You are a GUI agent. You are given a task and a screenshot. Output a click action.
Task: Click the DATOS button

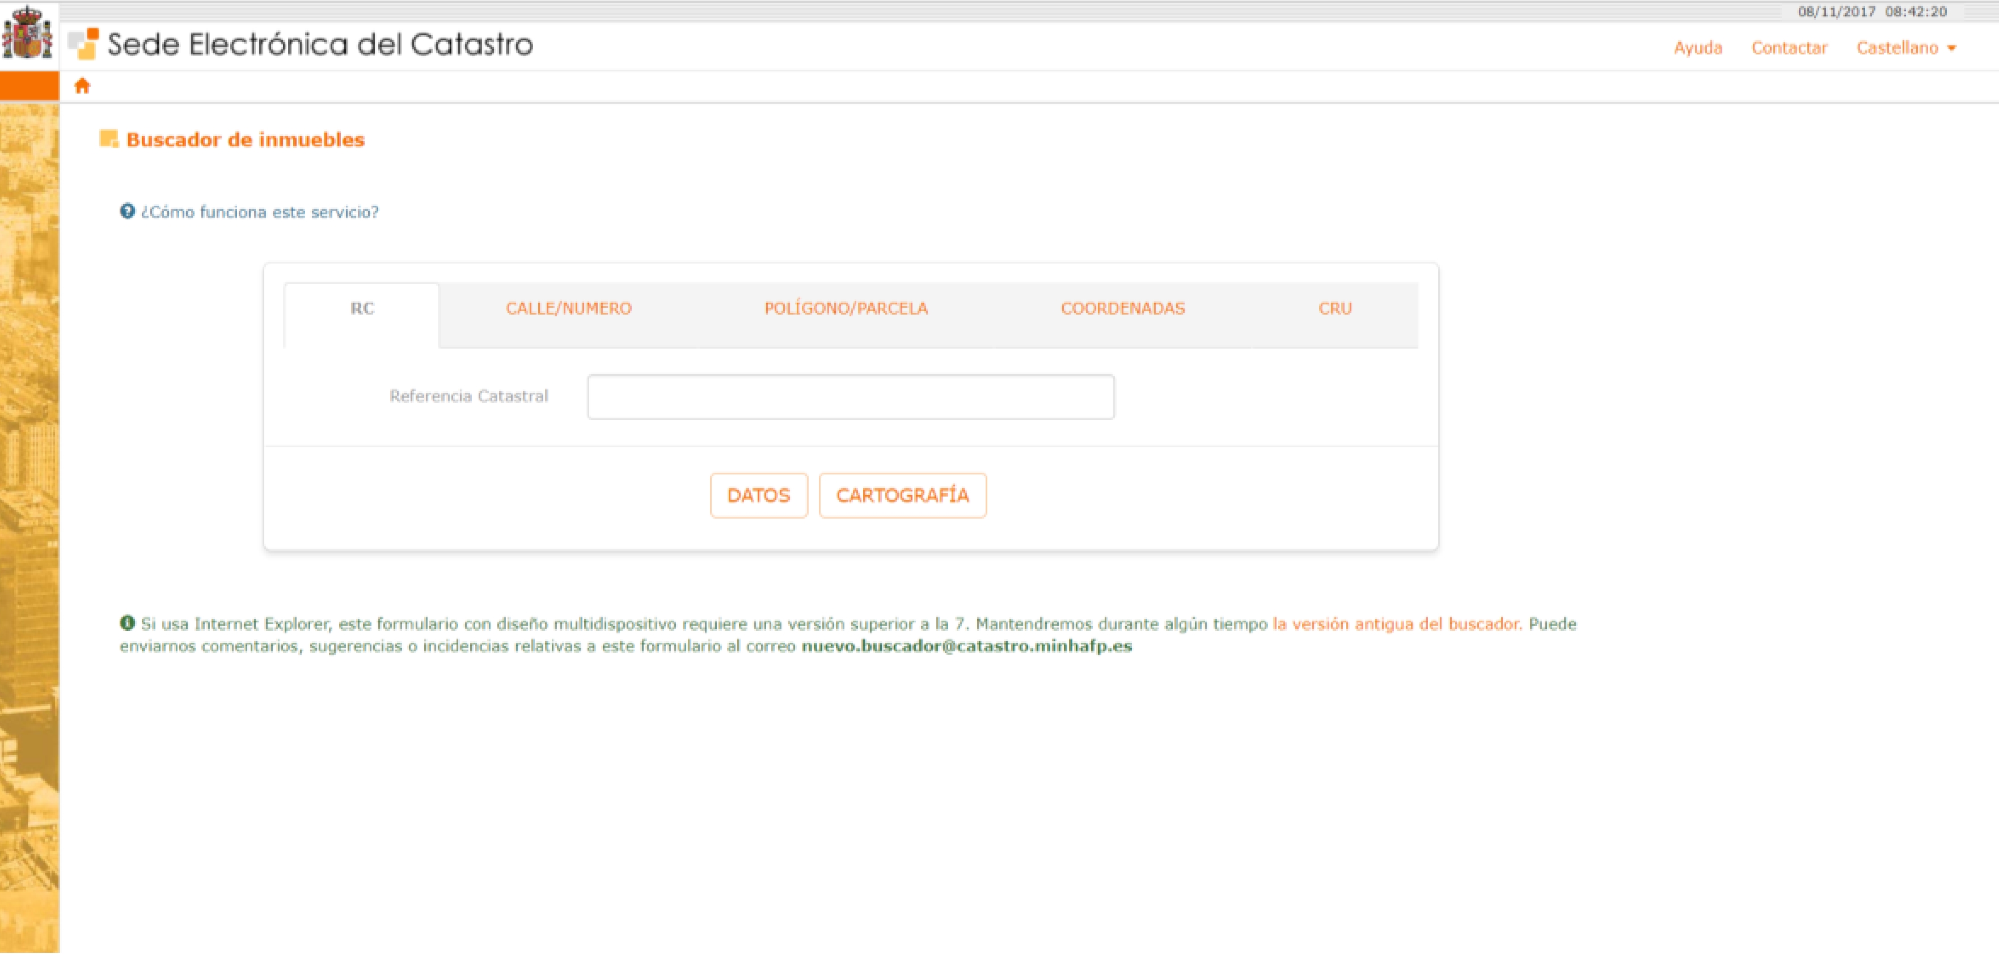coord(759,495)
